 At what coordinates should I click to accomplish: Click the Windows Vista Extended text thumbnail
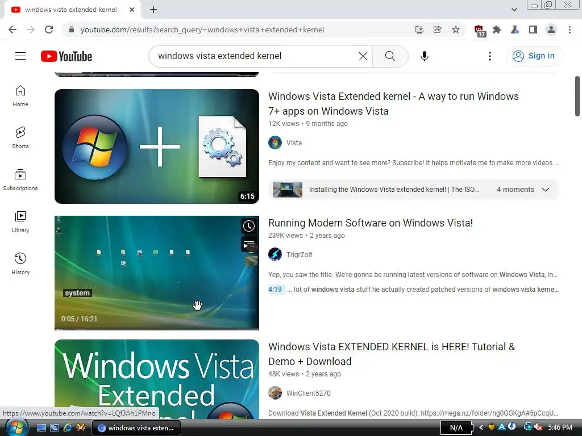pos(157,379)
